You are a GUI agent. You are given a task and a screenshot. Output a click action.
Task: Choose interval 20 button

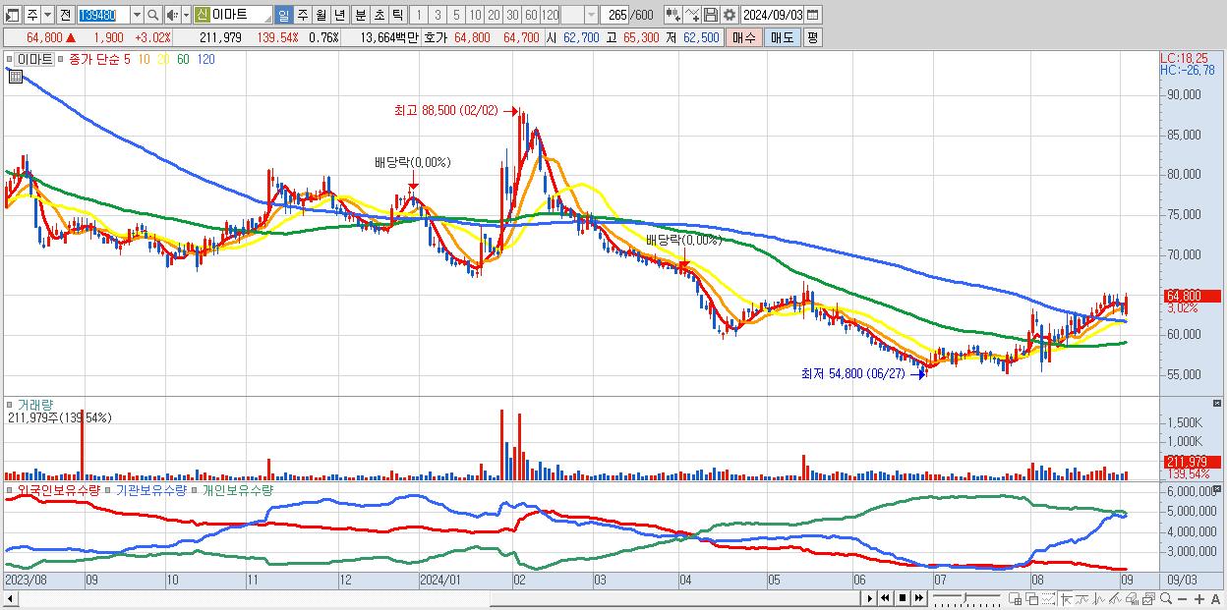pyautogui.click(x=494, y=16)
